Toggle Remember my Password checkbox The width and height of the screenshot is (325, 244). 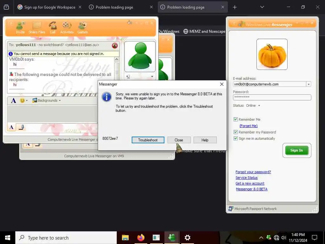pos(235,132)
